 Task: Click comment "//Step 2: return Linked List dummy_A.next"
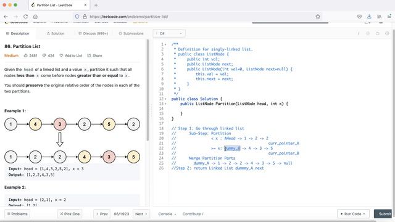[218, 168]
